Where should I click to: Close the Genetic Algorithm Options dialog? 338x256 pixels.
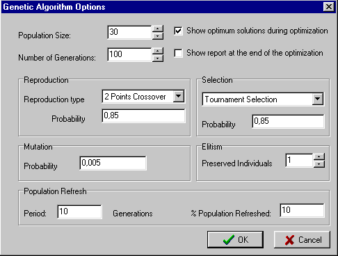pyautogui.click(x=329, y=7)
